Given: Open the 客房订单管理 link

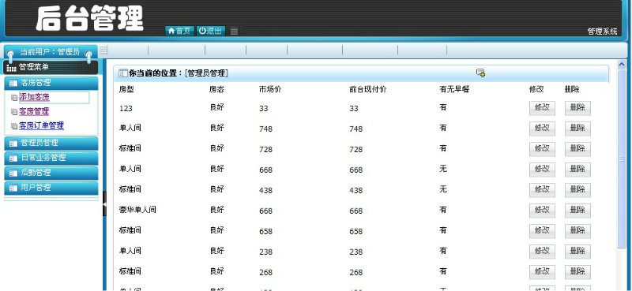Looking at the screenshot, I should (42, 125).
